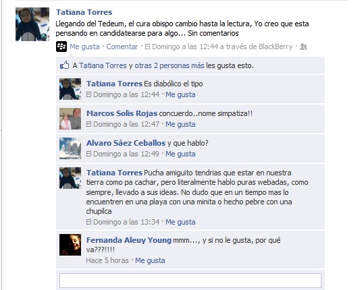Click the 'Me gusta' link under the main post
The height and width of the screenshot is (290, 364).
click(x=84, y=47)
